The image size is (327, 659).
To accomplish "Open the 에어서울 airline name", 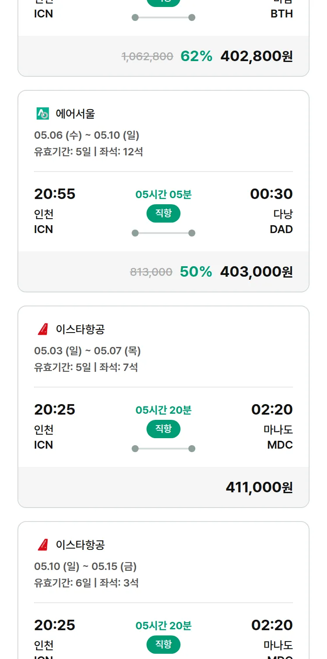I will tap(75, 114).
